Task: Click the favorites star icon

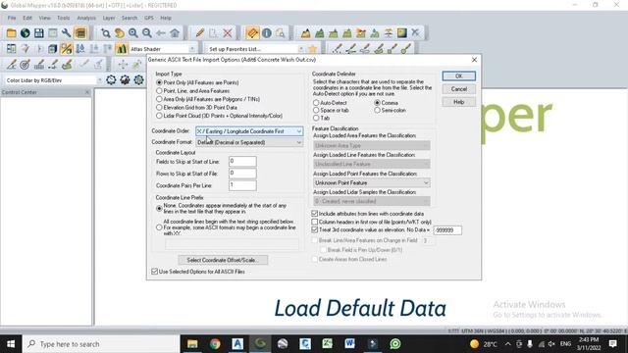Action: pyautogui.click(x=313, y=49)
